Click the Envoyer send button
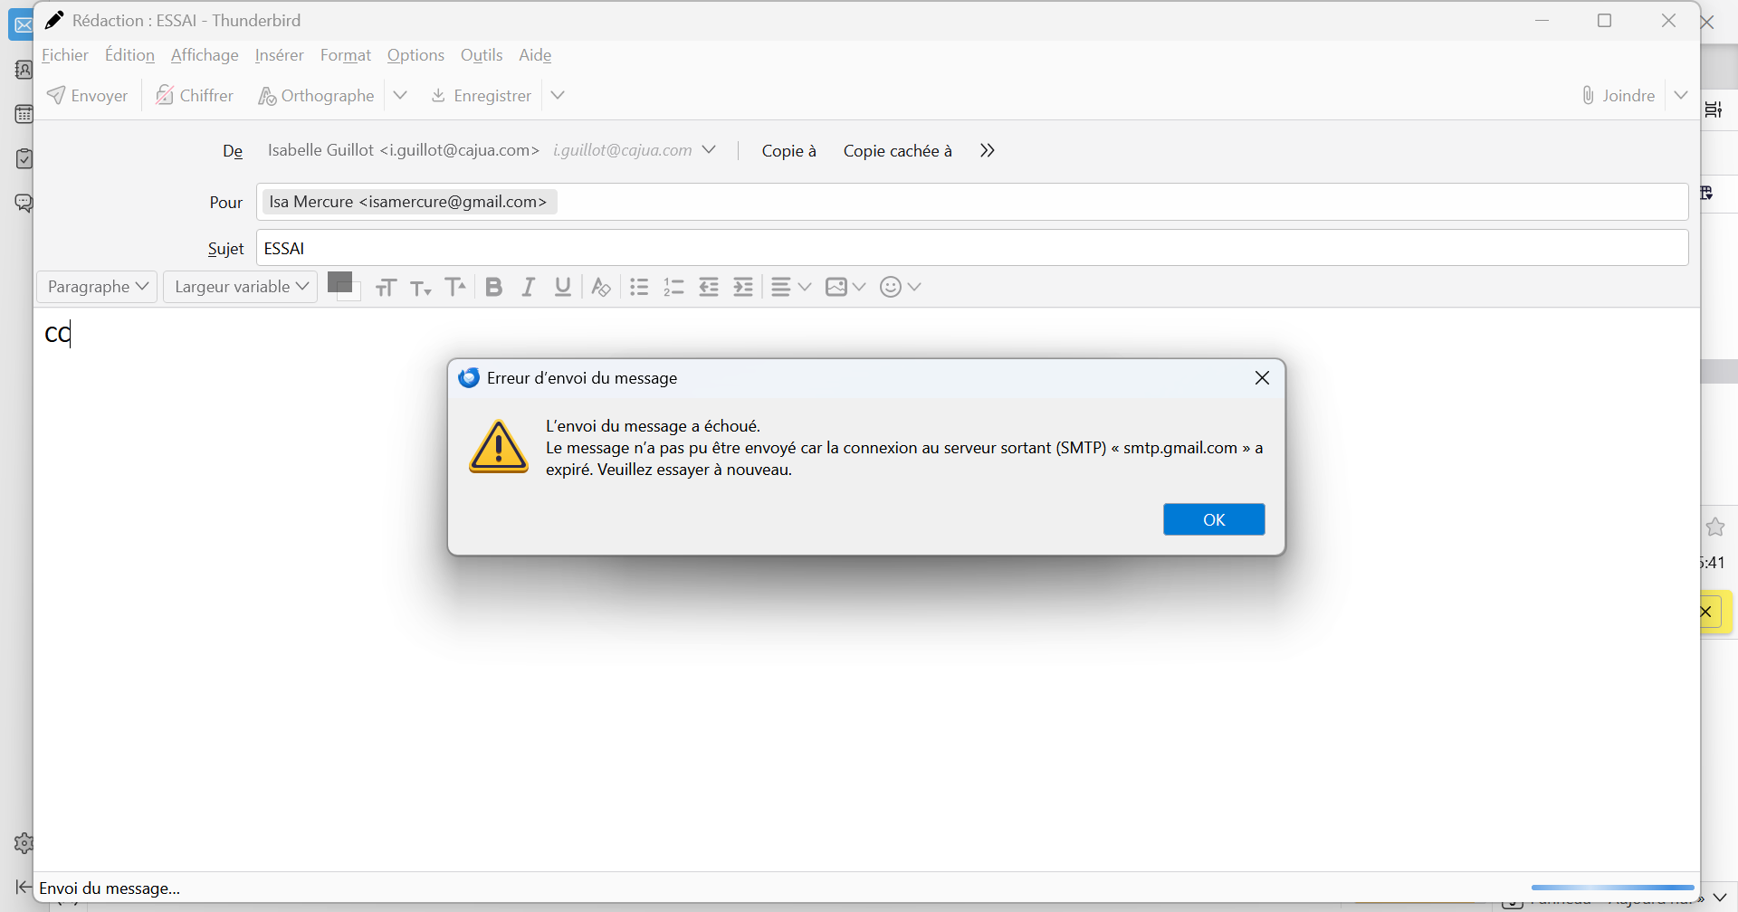This screenshot has height=912, width=1738. point(88,95)
